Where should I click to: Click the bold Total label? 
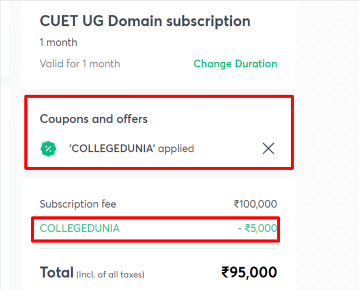(56, 272)
